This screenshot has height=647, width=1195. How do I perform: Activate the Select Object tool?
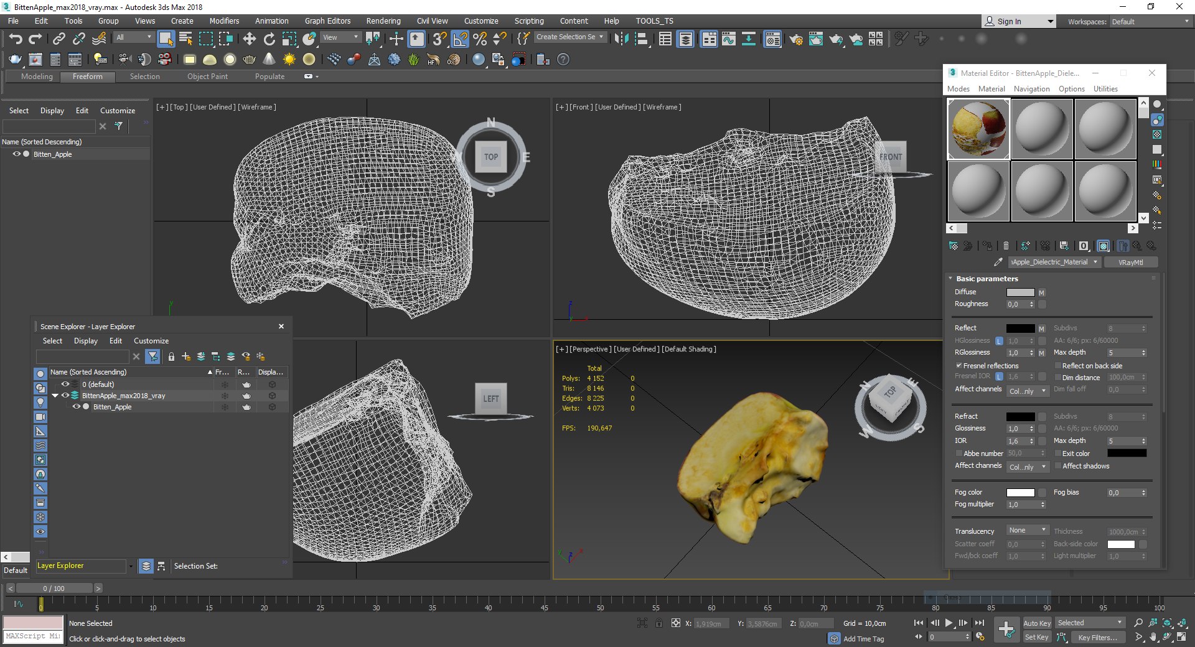(x=166, y=39)
